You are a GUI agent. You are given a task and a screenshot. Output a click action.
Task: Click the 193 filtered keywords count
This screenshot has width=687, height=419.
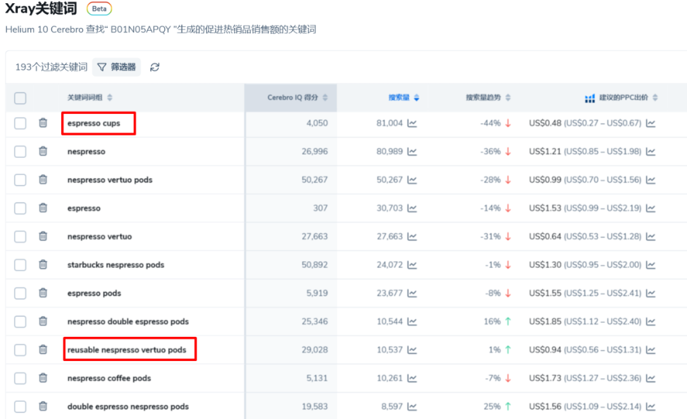coord(52,67)
